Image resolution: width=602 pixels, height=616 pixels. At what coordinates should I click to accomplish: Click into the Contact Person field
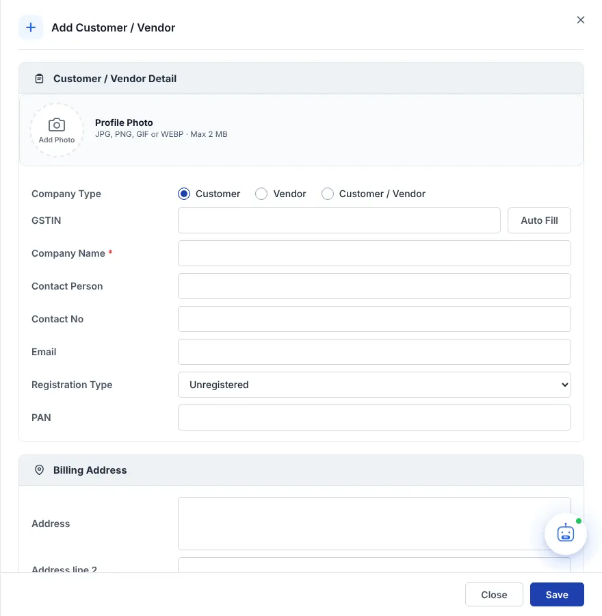coord(374,286)
